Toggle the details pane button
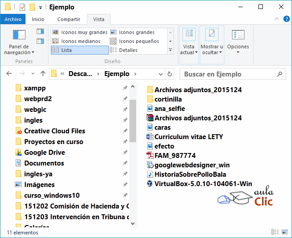Viewport: 292px width, 238px height. [40, 41]
